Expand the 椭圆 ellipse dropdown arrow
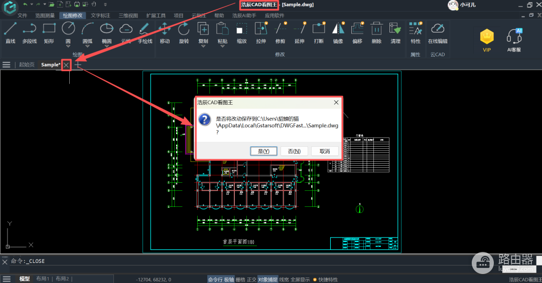The height and width of the screenshot is (283, 542). [107, 46]
